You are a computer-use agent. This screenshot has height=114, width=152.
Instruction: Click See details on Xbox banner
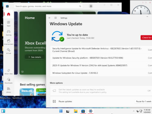point(35,57)
